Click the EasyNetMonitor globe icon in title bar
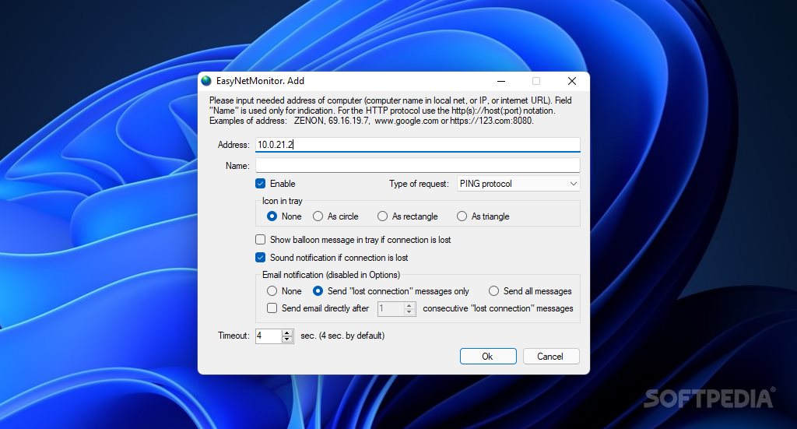The height and width of the screenshot is (429, 797). (205, 81)
